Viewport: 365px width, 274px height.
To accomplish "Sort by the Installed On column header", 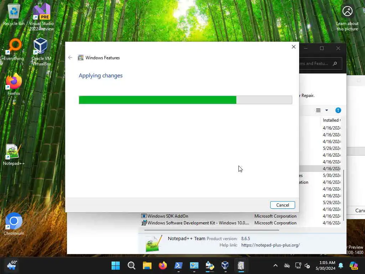I will [331, 120].
